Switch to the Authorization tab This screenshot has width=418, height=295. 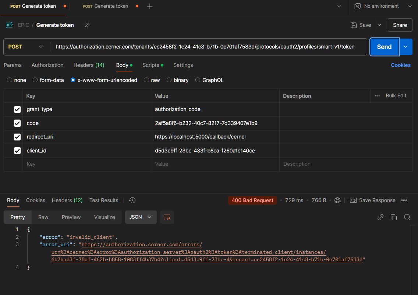click(x=47, y=65)
